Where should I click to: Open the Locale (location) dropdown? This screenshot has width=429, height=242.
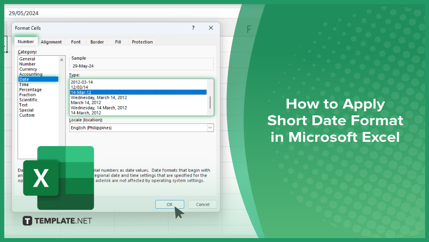210,128
